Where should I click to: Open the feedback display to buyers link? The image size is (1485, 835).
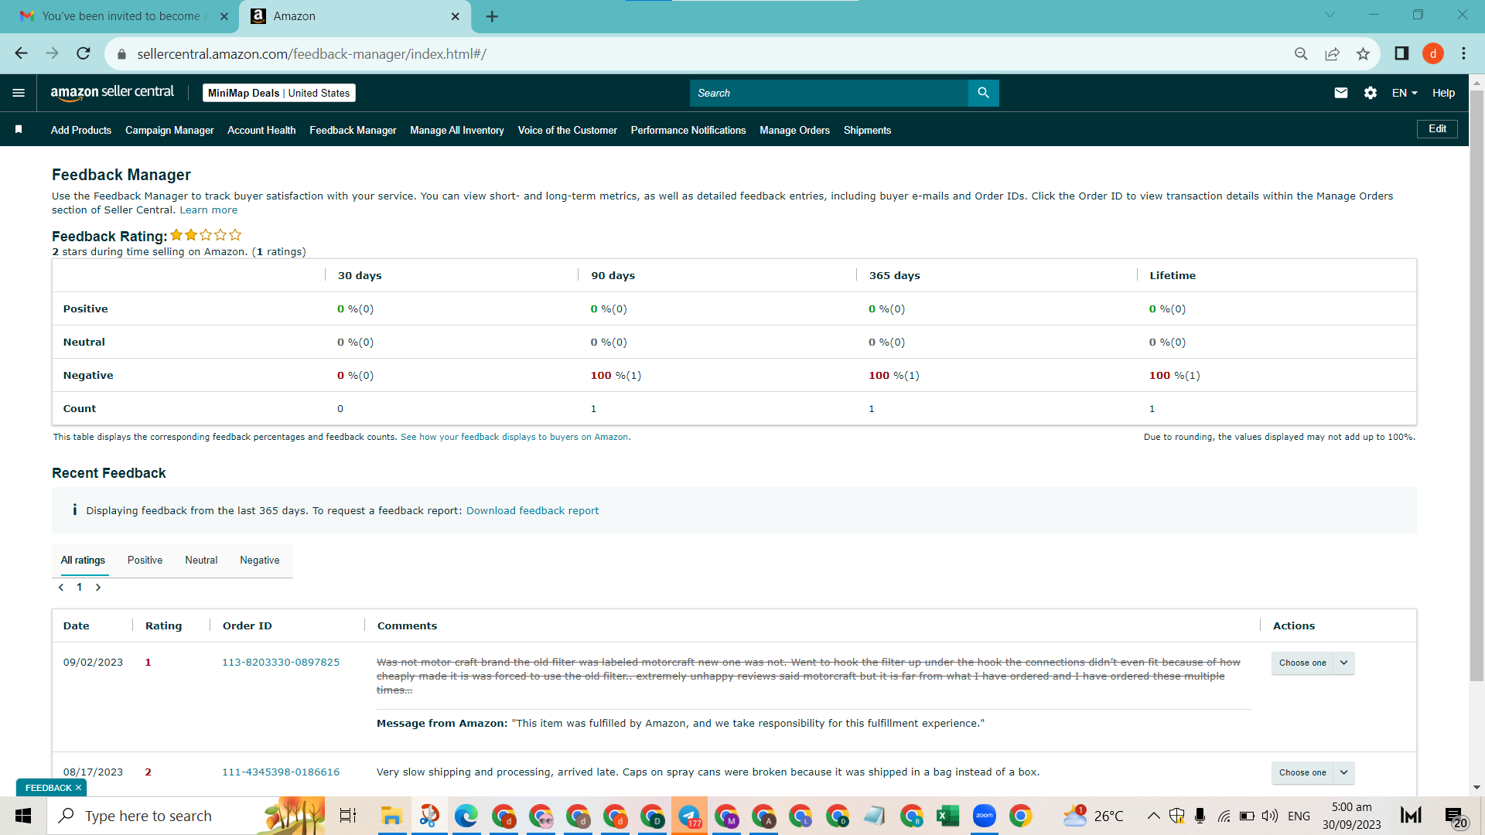[x=514, y=438]
